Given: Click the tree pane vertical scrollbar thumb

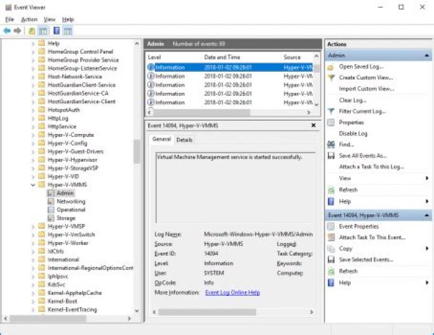Looking at the screenshot, I should [x=137, y=152].
